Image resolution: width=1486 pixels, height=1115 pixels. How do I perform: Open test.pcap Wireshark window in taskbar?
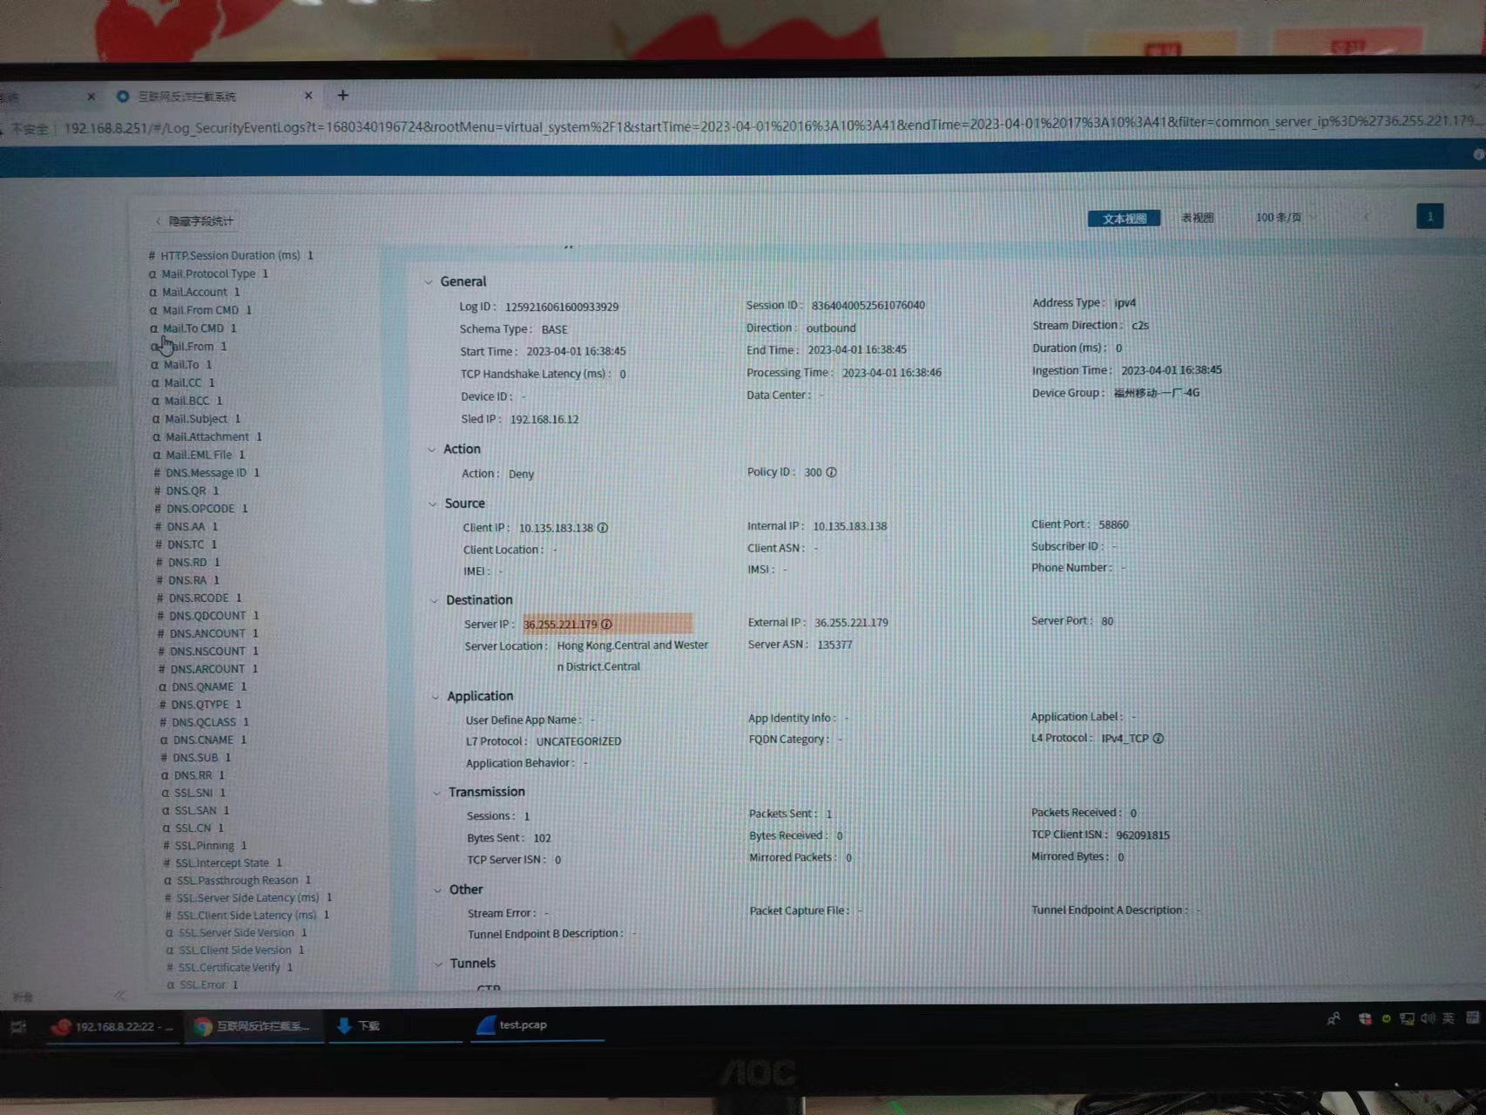click(523, 1025)
